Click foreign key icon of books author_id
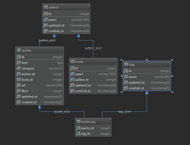This screenshot has width=190, height=145. tap(72, 80)
